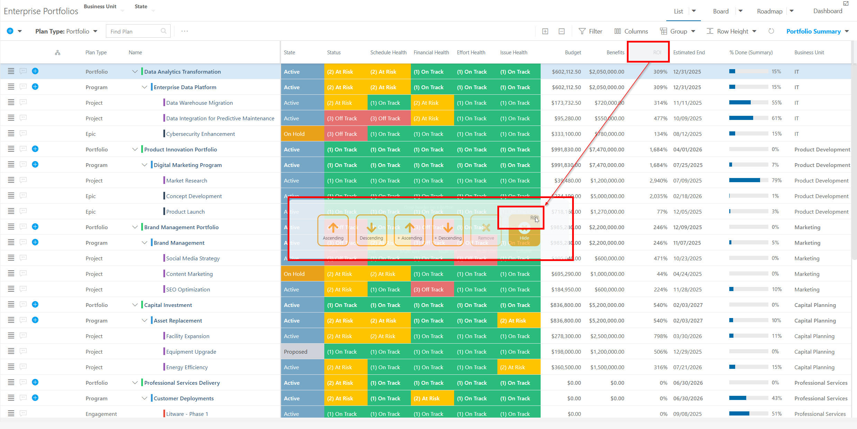Screen dimensions: 857x429
Task: Open the Roadmap tab dropdown arrow
Action: pos(792,11)
